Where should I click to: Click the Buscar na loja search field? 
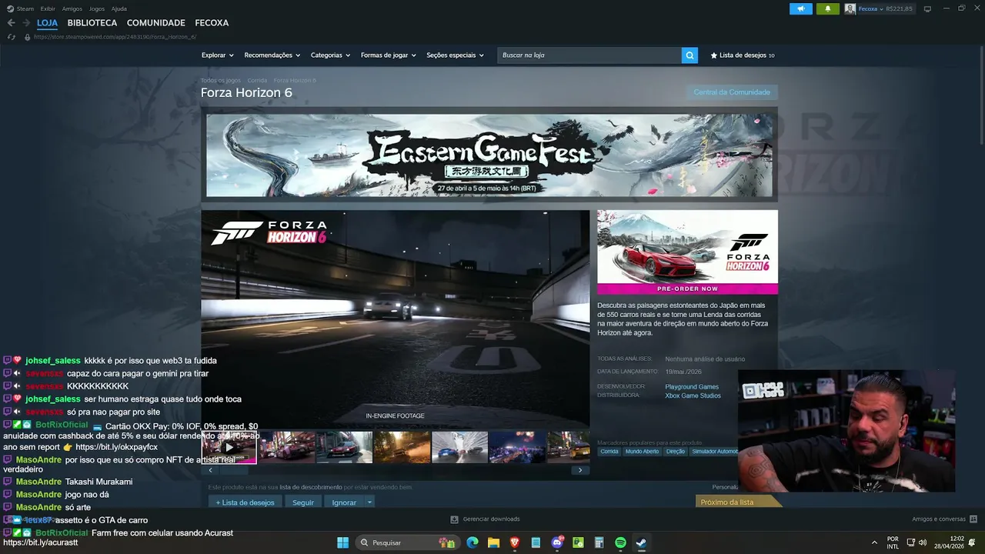click(589, 55)
